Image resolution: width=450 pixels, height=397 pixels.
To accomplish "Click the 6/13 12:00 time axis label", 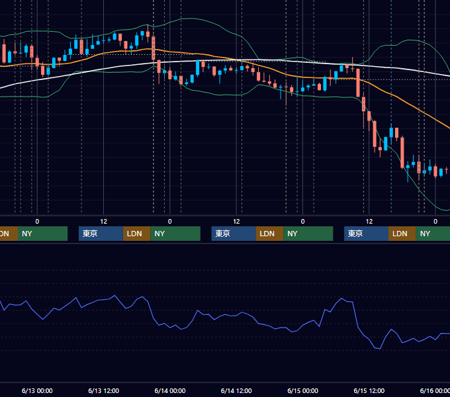I will pyautogui.click(x=104, y=390).
